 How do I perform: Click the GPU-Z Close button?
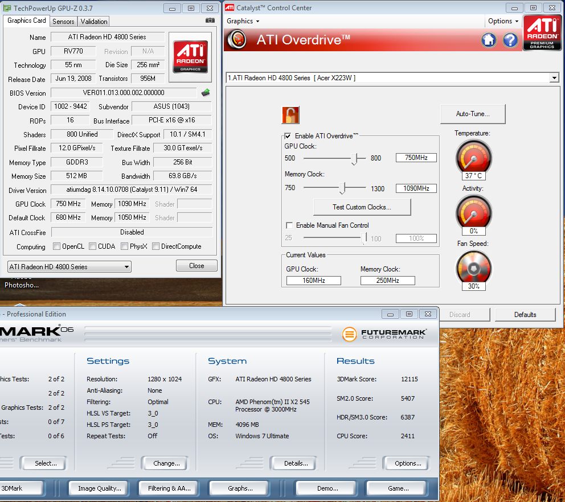196,266
